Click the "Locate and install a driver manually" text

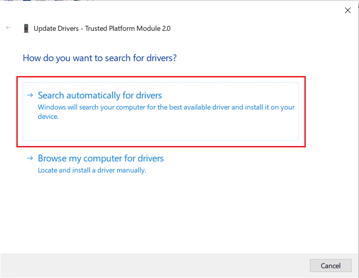92,170
